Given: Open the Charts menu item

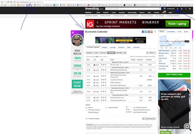Looking at the screenshot, I should [x=114, y=12].
